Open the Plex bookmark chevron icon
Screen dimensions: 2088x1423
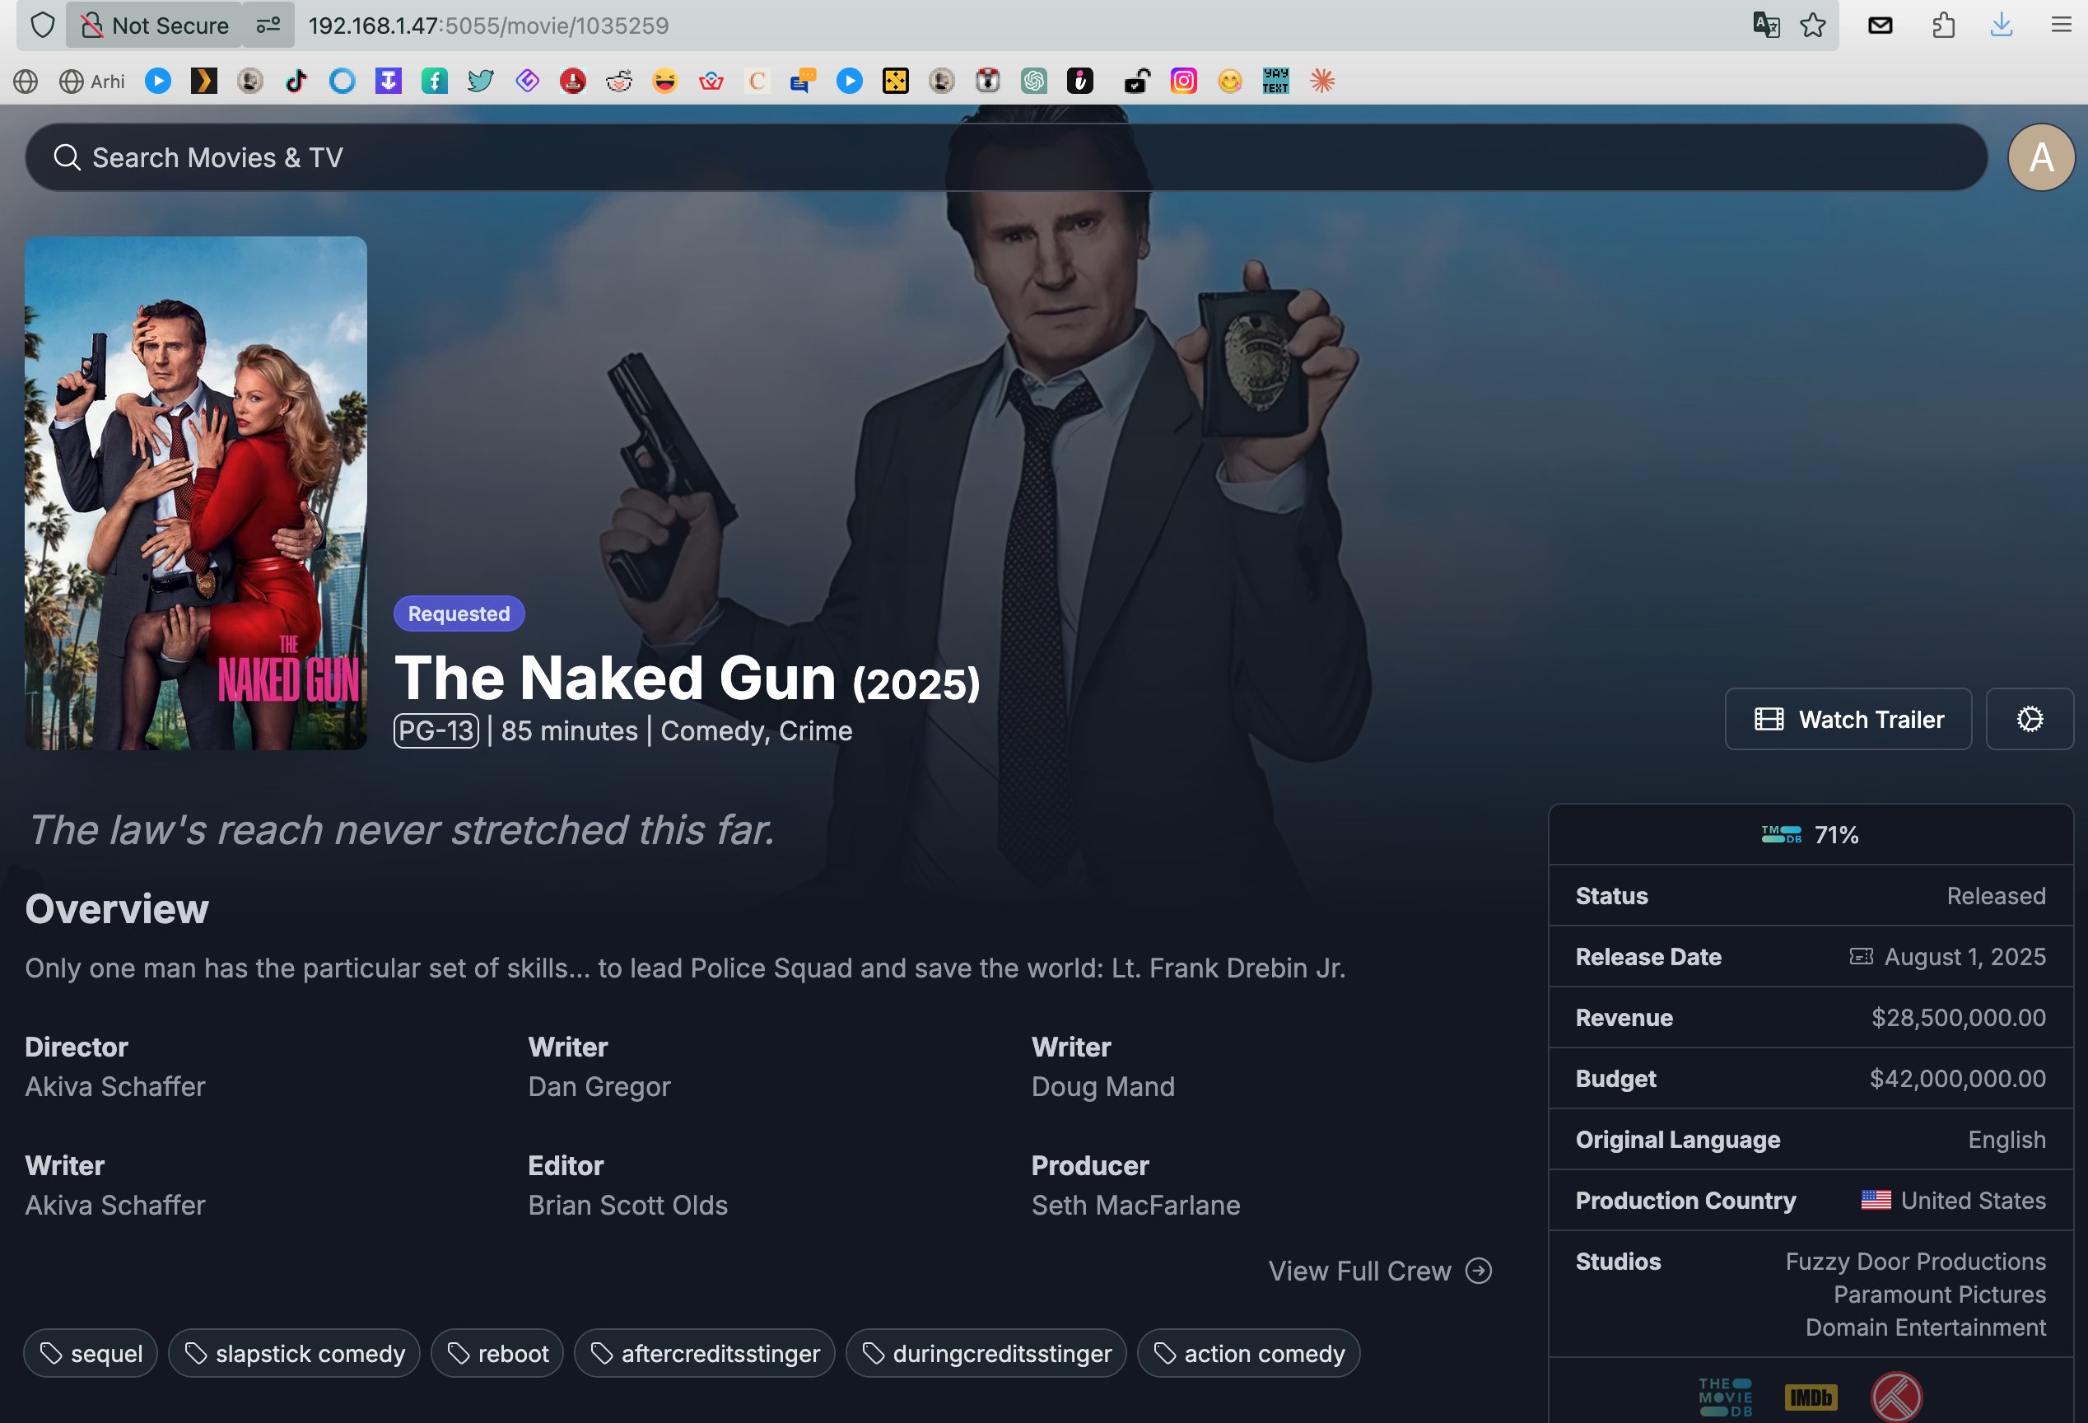pyautogui.click(x=204, y=81)
